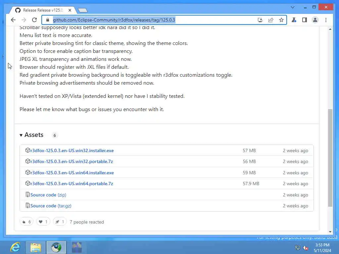Image resolution: width=339 pixels, height=254 pixels.
Task: Bookmark this page with the star icon
Action: click(281, 20)
